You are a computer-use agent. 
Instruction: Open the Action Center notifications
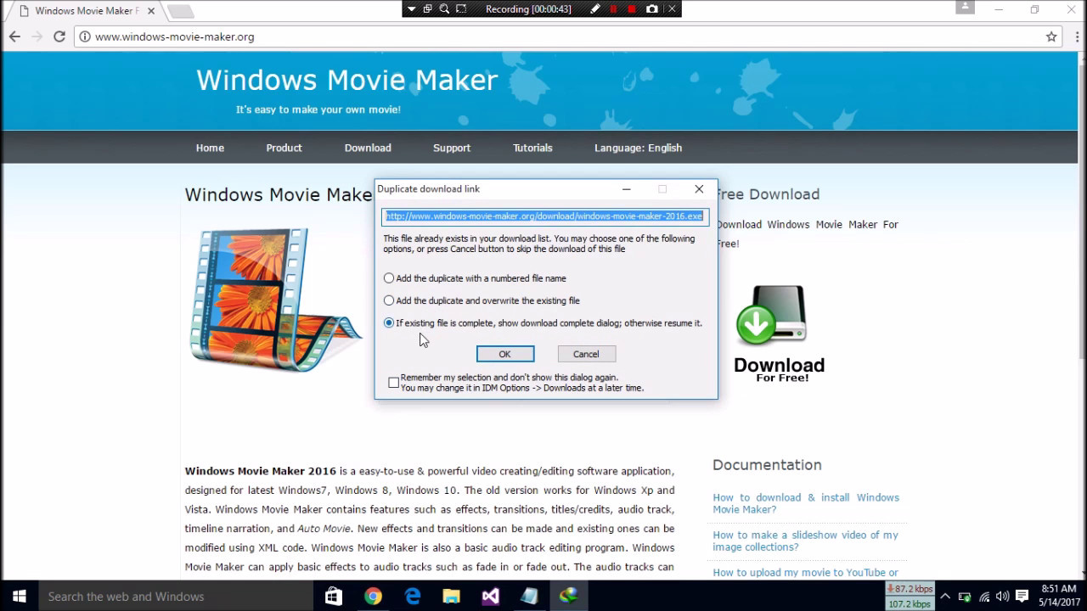tap(1022, 597)
